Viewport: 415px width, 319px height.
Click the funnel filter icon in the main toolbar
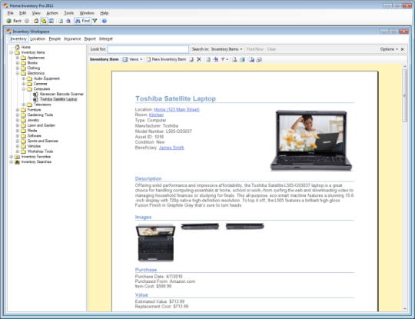coord(95,21)
